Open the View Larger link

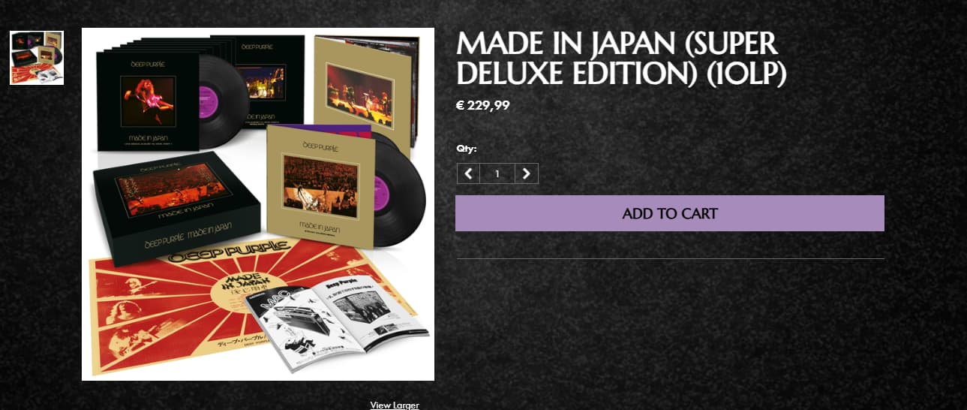point(395,405)
